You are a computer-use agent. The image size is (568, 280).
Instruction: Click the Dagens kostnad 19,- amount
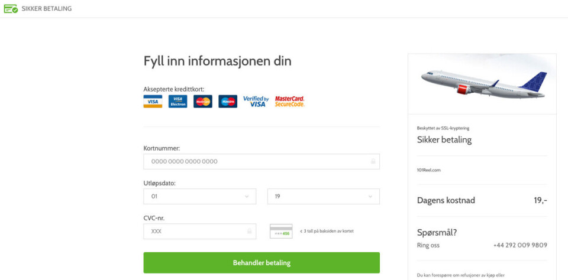pos(540,200)
